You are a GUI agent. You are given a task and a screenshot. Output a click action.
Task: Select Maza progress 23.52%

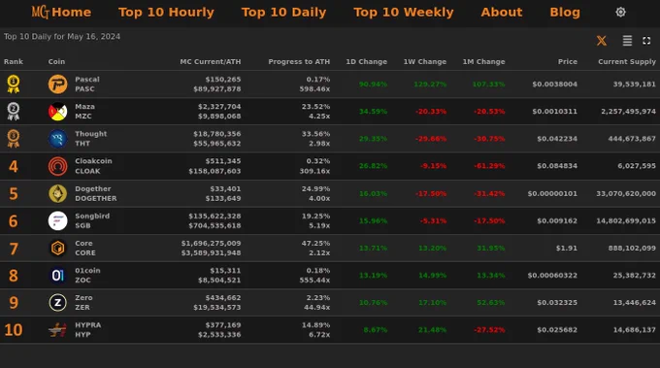pos(315,107)
